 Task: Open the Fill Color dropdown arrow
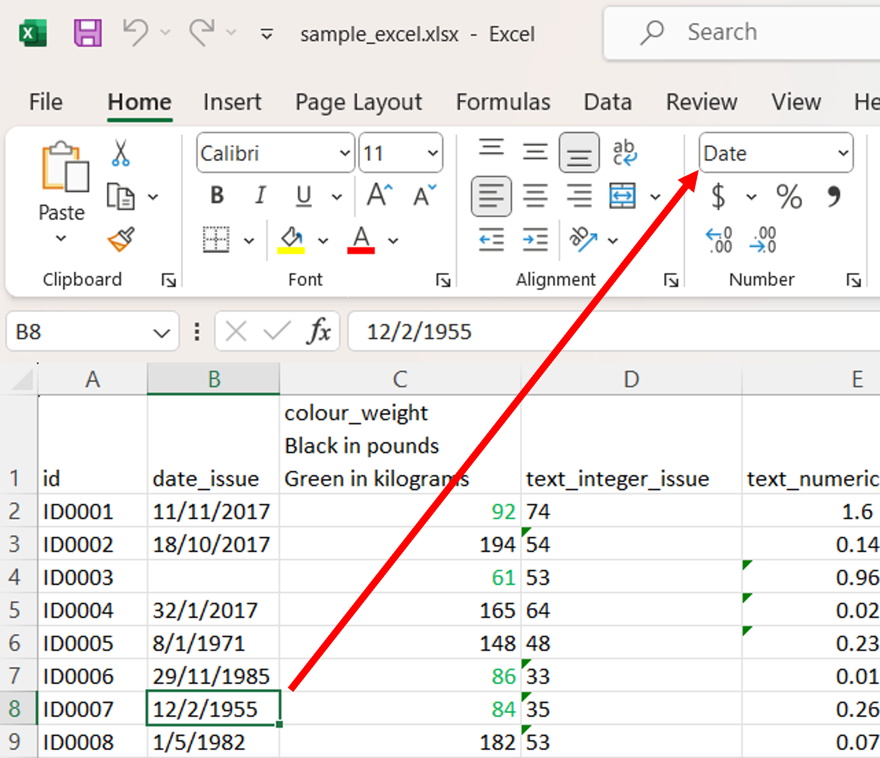[323, 240]
